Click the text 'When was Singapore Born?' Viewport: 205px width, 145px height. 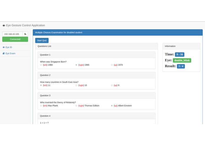click(x=53, y=62)
